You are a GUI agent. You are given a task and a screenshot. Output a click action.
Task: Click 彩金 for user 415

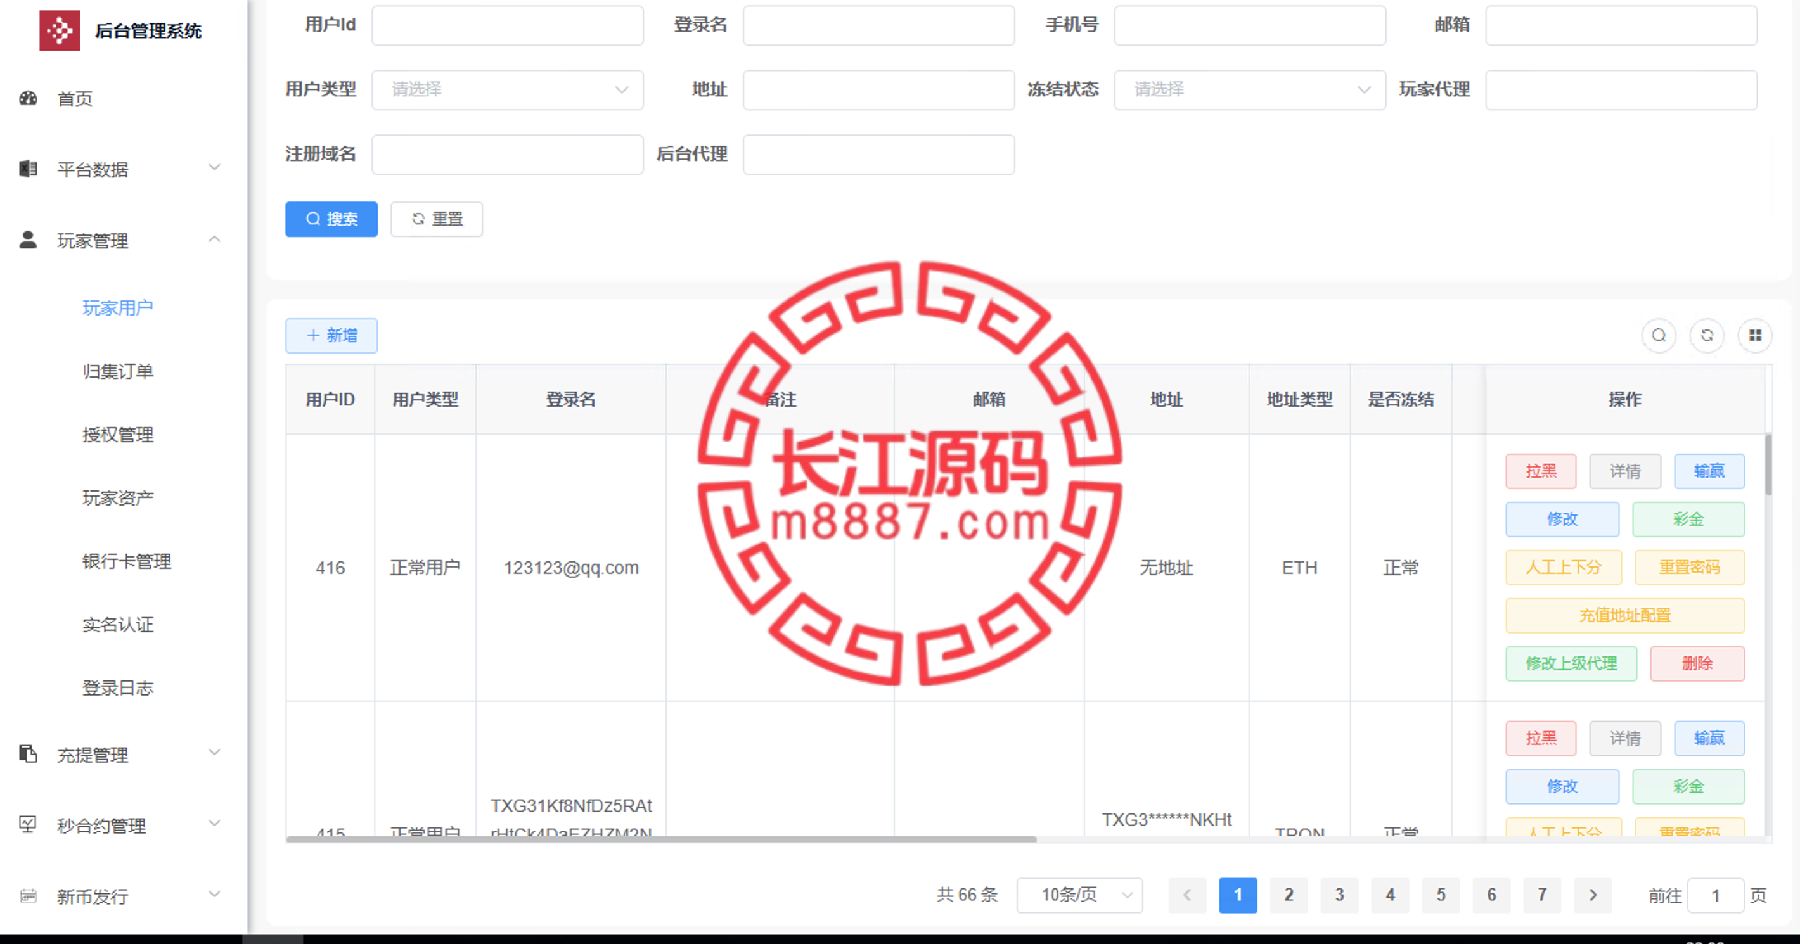[x=1688, y=787]
